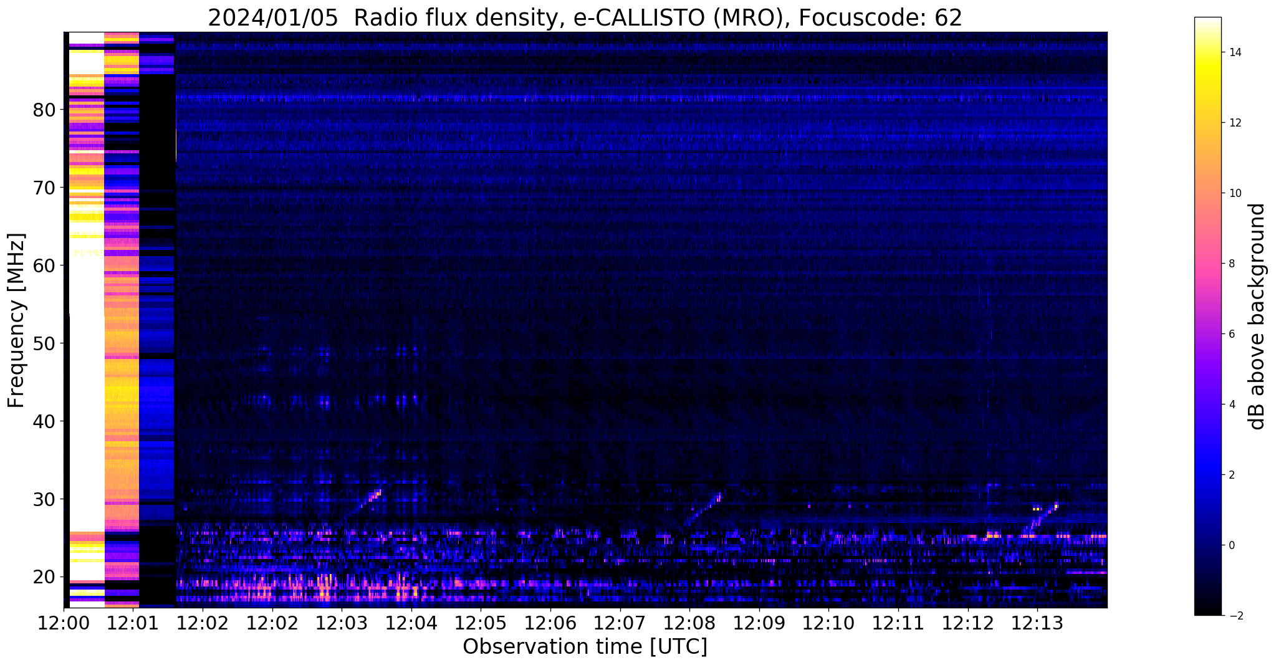
Task: Click the 12:10 time tick label
Action: tap(828, 623)
